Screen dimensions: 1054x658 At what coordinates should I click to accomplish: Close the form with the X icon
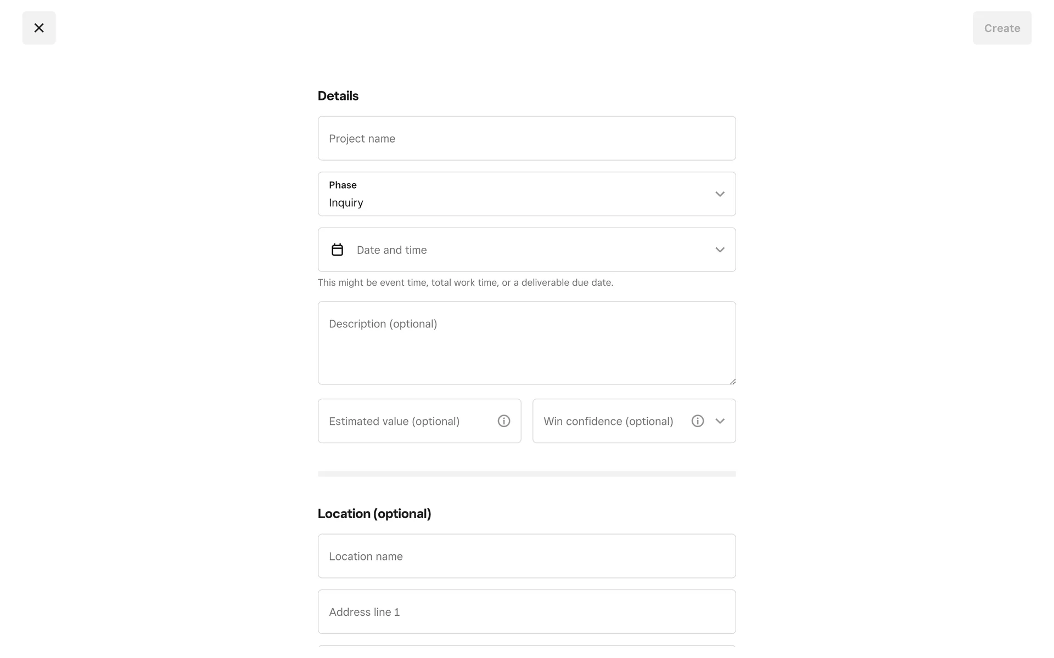pos(39,28)
